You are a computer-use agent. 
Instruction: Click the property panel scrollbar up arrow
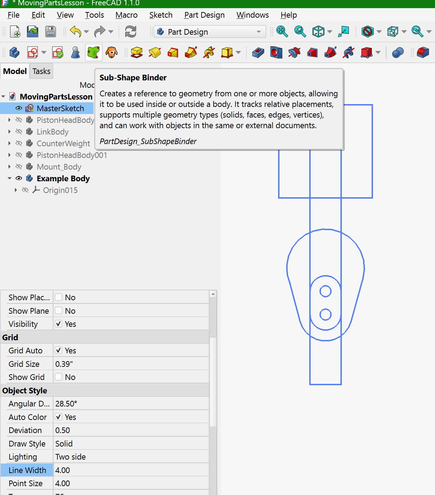click(213, 294)
